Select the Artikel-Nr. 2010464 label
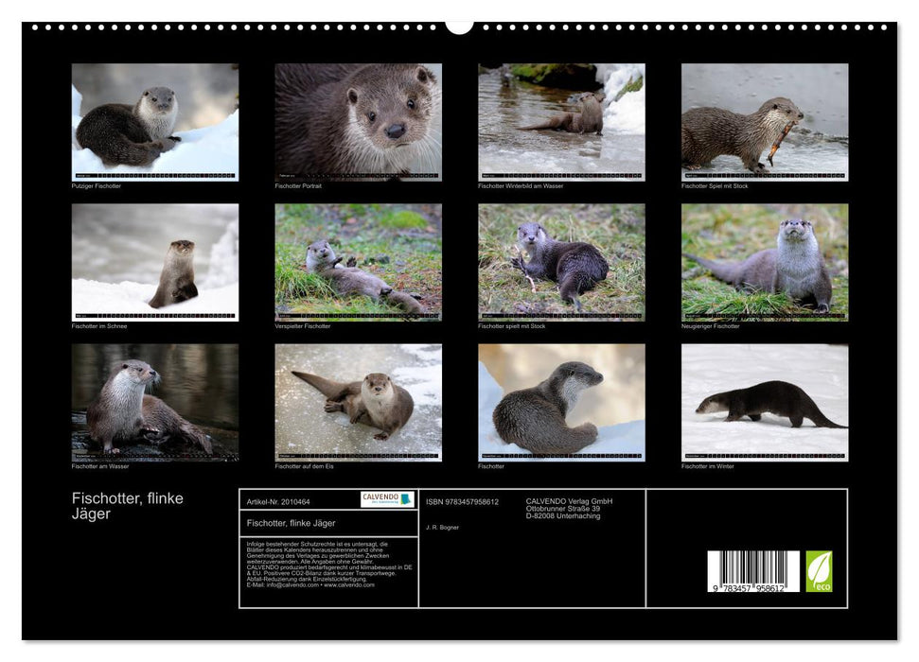This screenshot has height=662, width=919. click(x=280, y=501)
